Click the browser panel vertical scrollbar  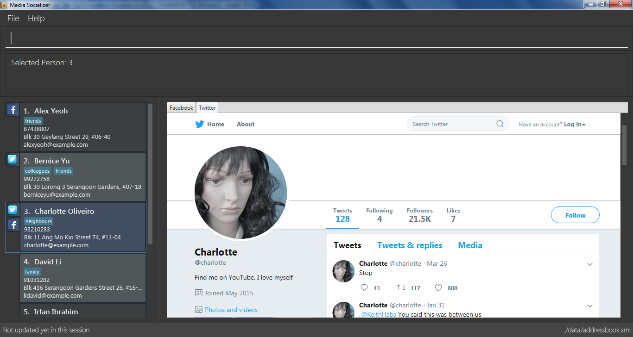[x=624, y=145]
